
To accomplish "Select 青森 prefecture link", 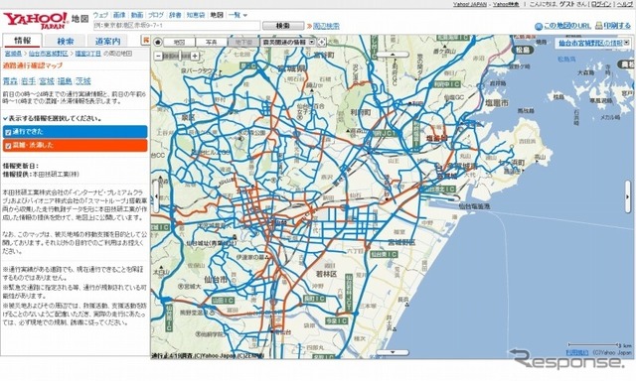I will point(10,81).
